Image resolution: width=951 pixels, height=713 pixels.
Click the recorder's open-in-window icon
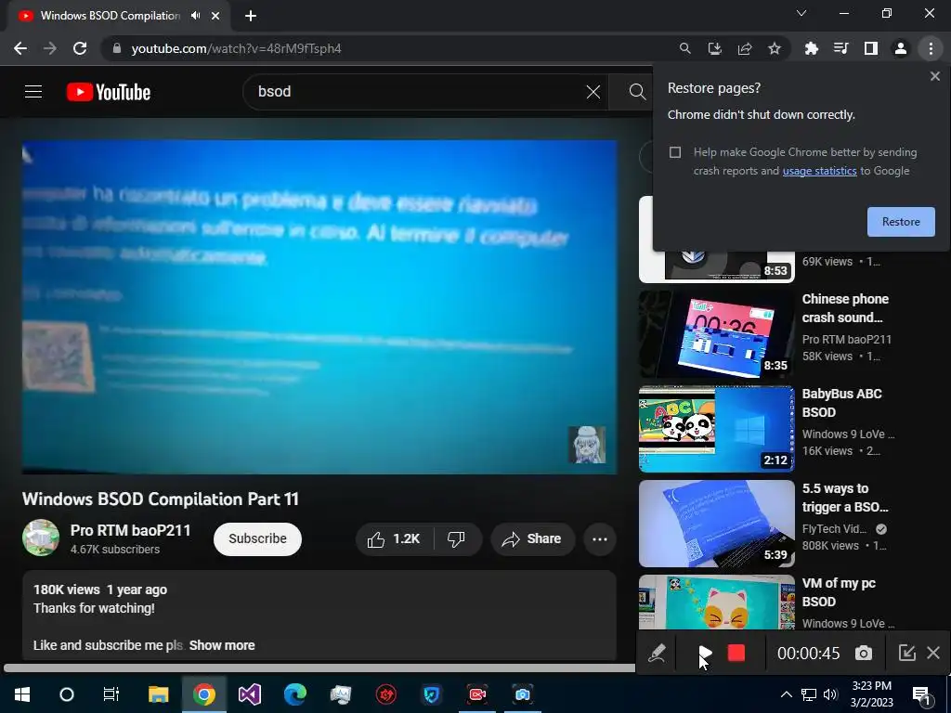tap(906, 653)
